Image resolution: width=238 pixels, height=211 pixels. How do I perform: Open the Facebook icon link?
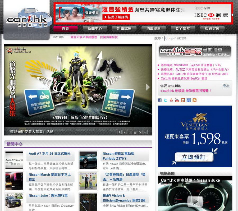(x=160, y=100)
